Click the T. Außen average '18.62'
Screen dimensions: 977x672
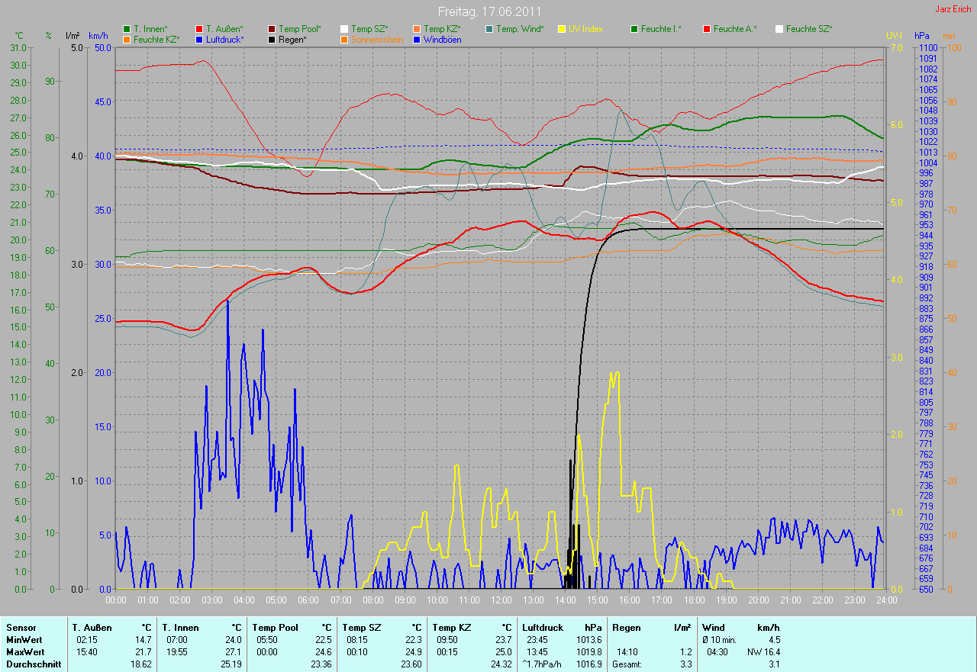(x=141, y=664)
